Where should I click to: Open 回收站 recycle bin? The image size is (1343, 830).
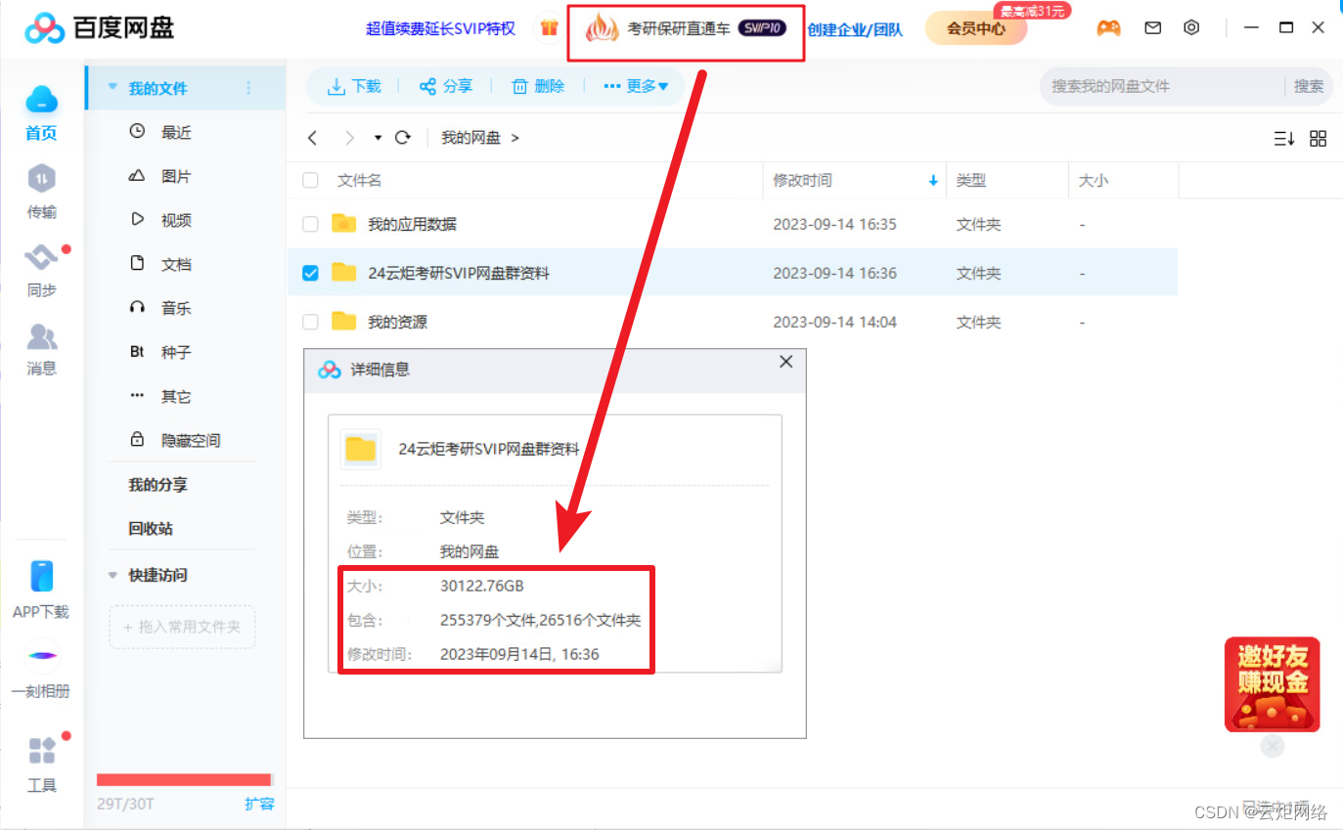[x=151, y=528]
